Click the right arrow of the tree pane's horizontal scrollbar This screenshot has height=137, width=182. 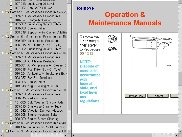(x=65, y=135)
